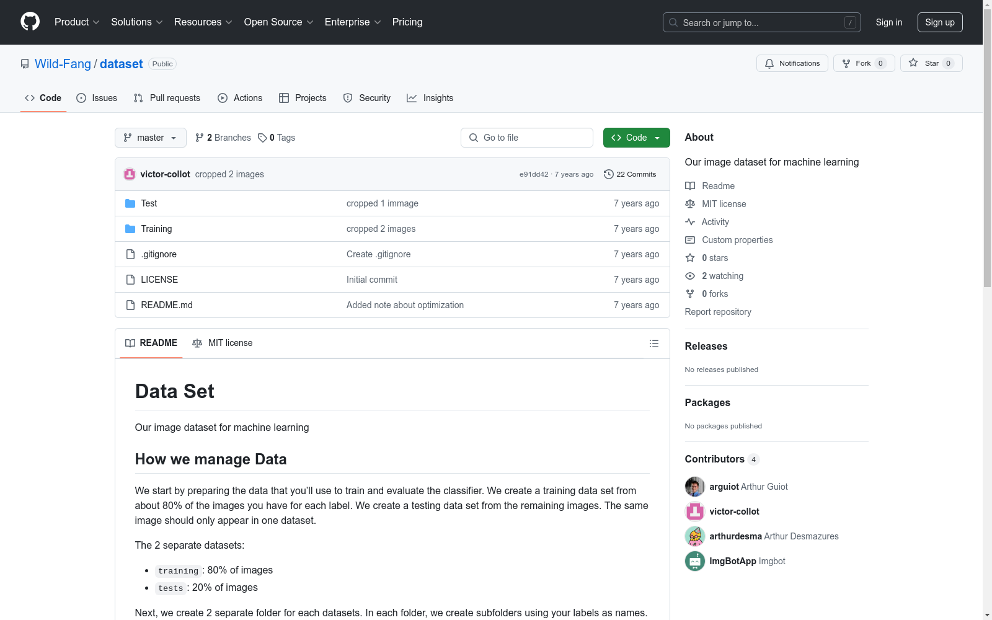Expand the Enterprise menu

(353, 22)
